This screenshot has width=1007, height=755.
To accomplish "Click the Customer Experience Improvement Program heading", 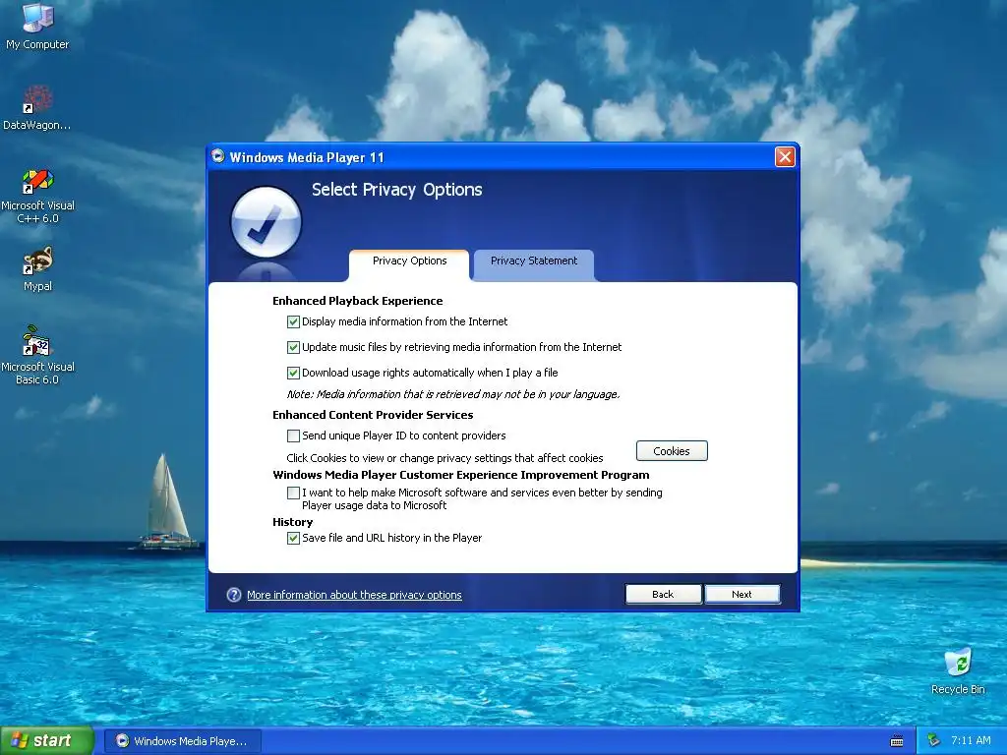I will (460, 475).
